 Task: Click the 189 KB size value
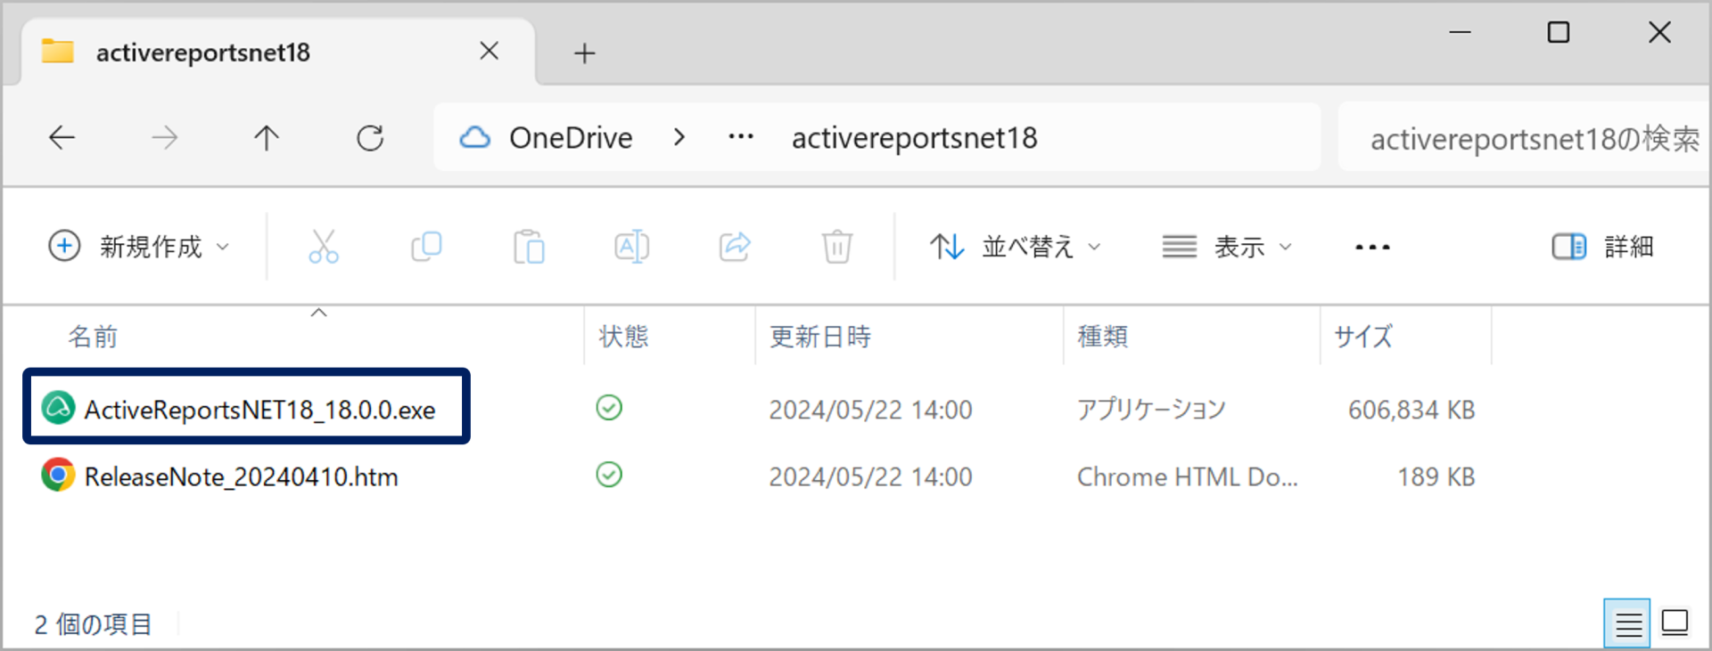tap(1436, 477)
